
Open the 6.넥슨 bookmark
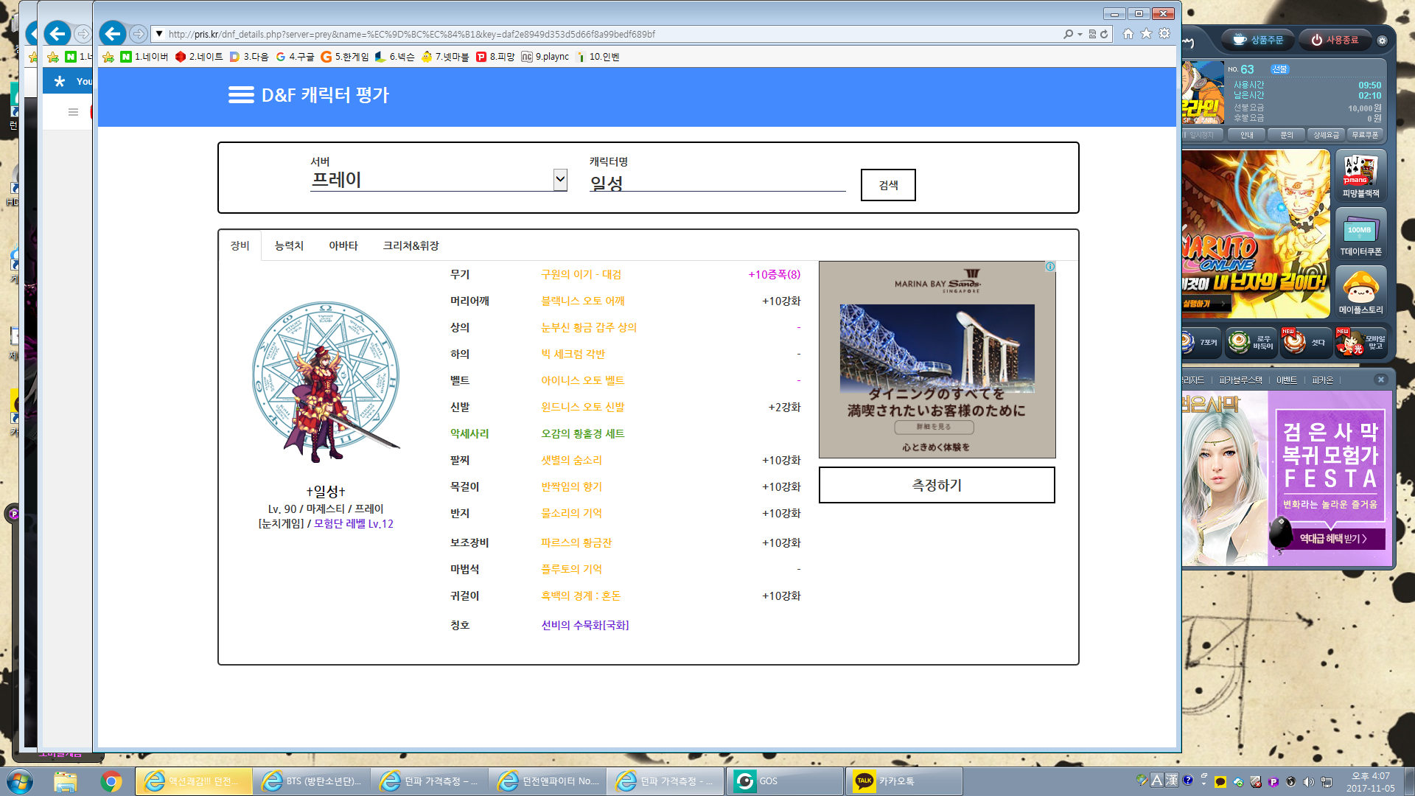(395, 57)
